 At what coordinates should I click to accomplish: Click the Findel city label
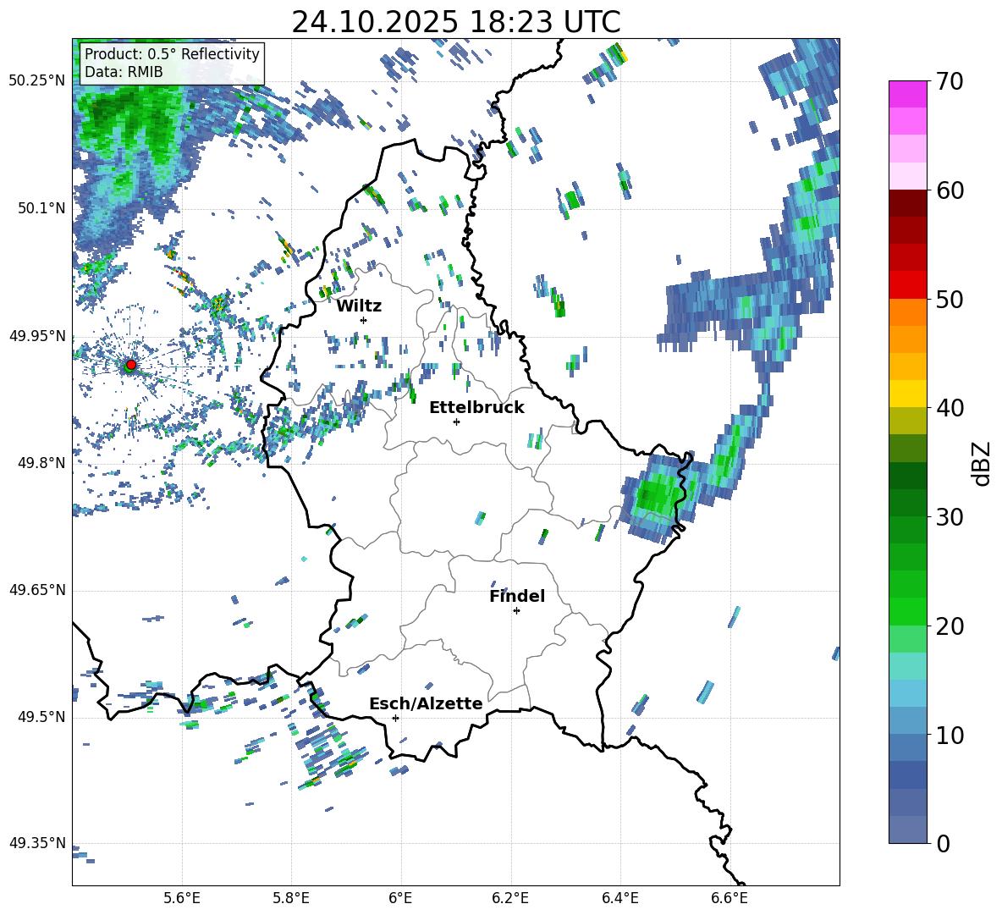point(517,596)
